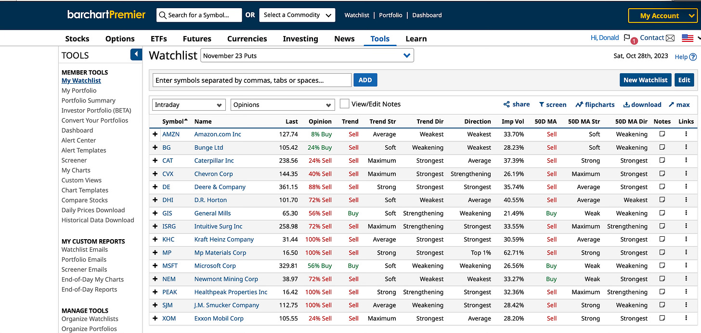Enable the View/Edit Notes checkbox
The width and height of the screenshot is (701, 333).
click(x=344, y=103)
